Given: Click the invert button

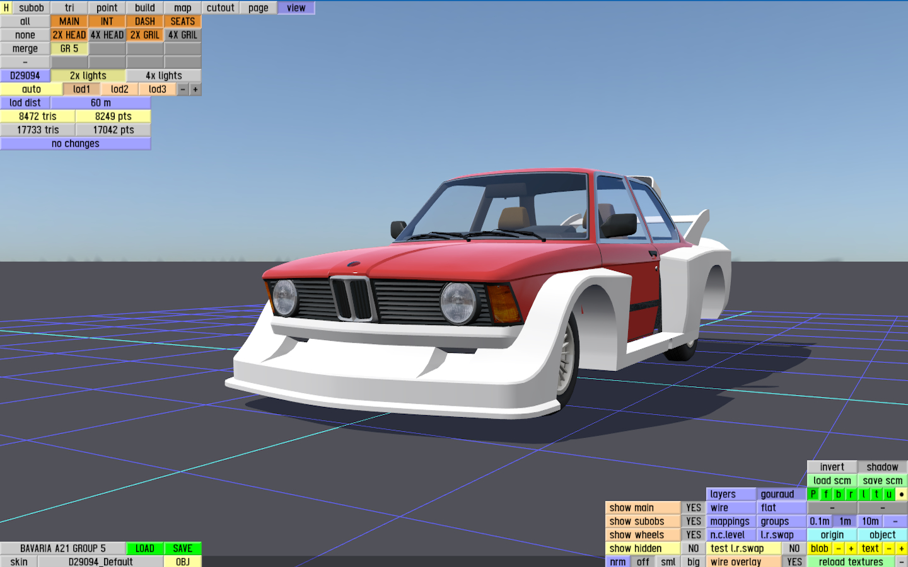Looking at the screenshot, I should (832, 467).
